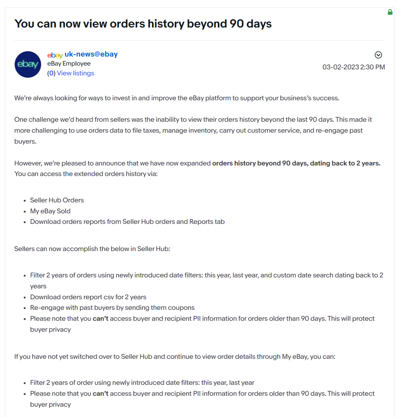Click the Download orders reports bullet line
The height and width of the screenshot is (418, 405).
point(127,222)
